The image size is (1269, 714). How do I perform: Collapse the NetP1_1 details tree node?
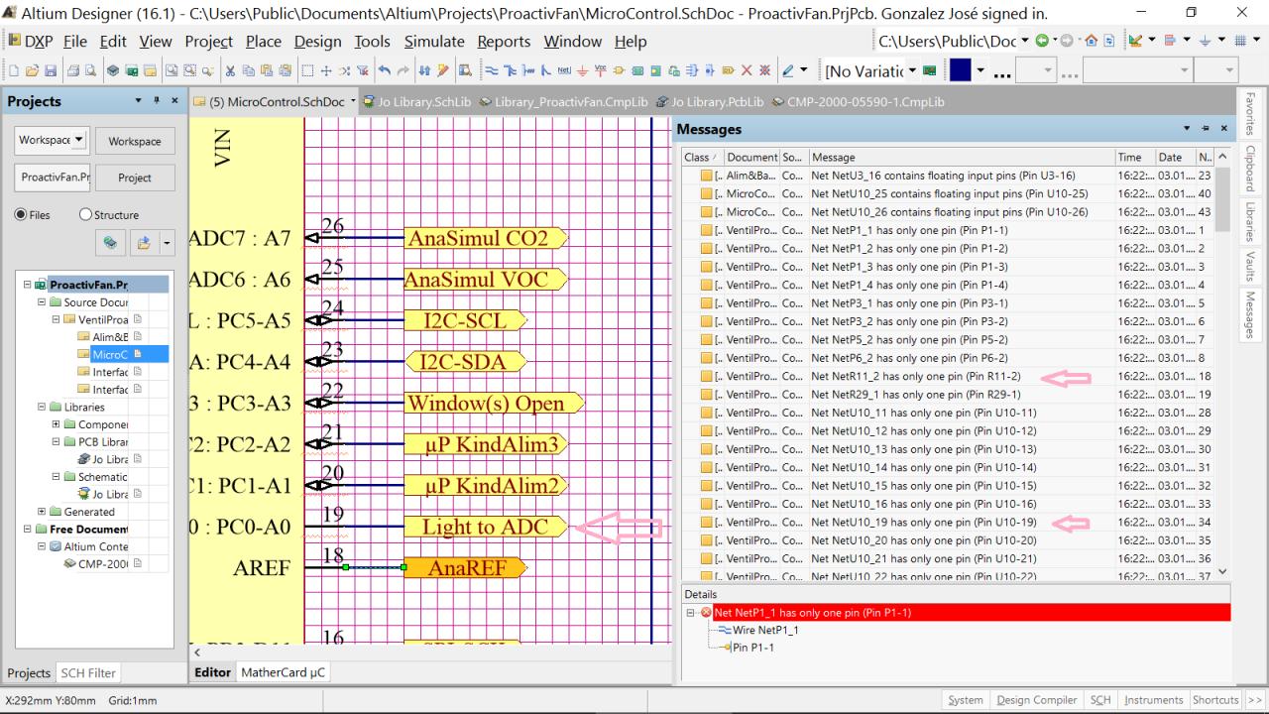coord(691,613)
